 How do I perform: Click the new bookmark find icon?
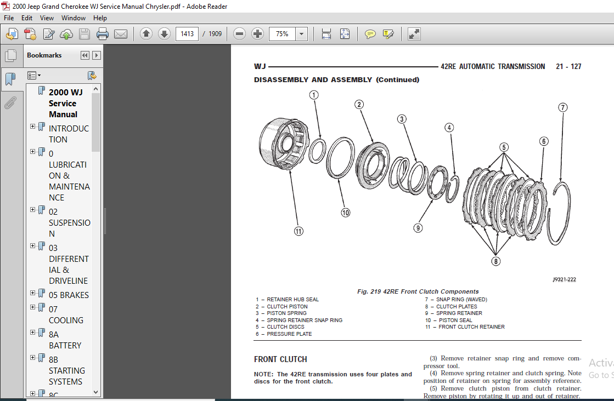click(92, 76)
